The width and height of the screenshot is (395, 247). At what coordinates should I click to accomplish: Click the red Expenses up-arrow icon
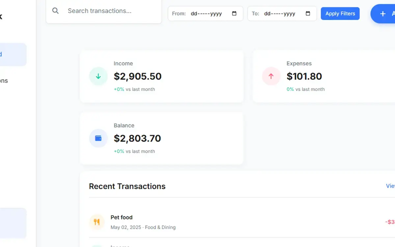(271, 76)
